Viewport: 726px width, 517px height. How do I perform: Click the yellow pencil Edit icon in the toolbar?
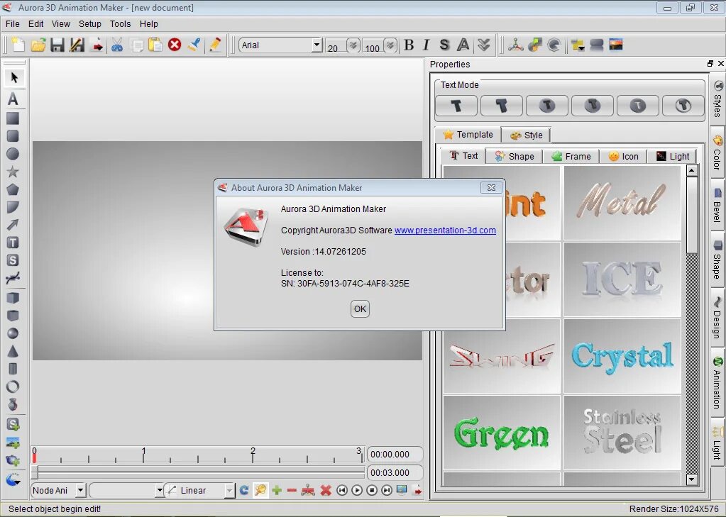pos(214,45)
